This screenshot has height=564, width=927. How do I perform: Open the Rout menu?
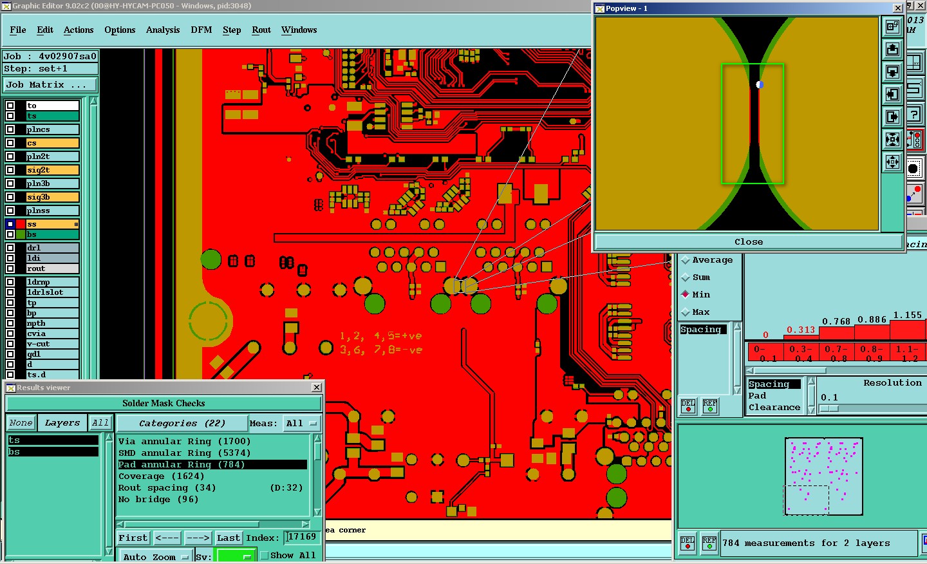click(x=261, y=30)
